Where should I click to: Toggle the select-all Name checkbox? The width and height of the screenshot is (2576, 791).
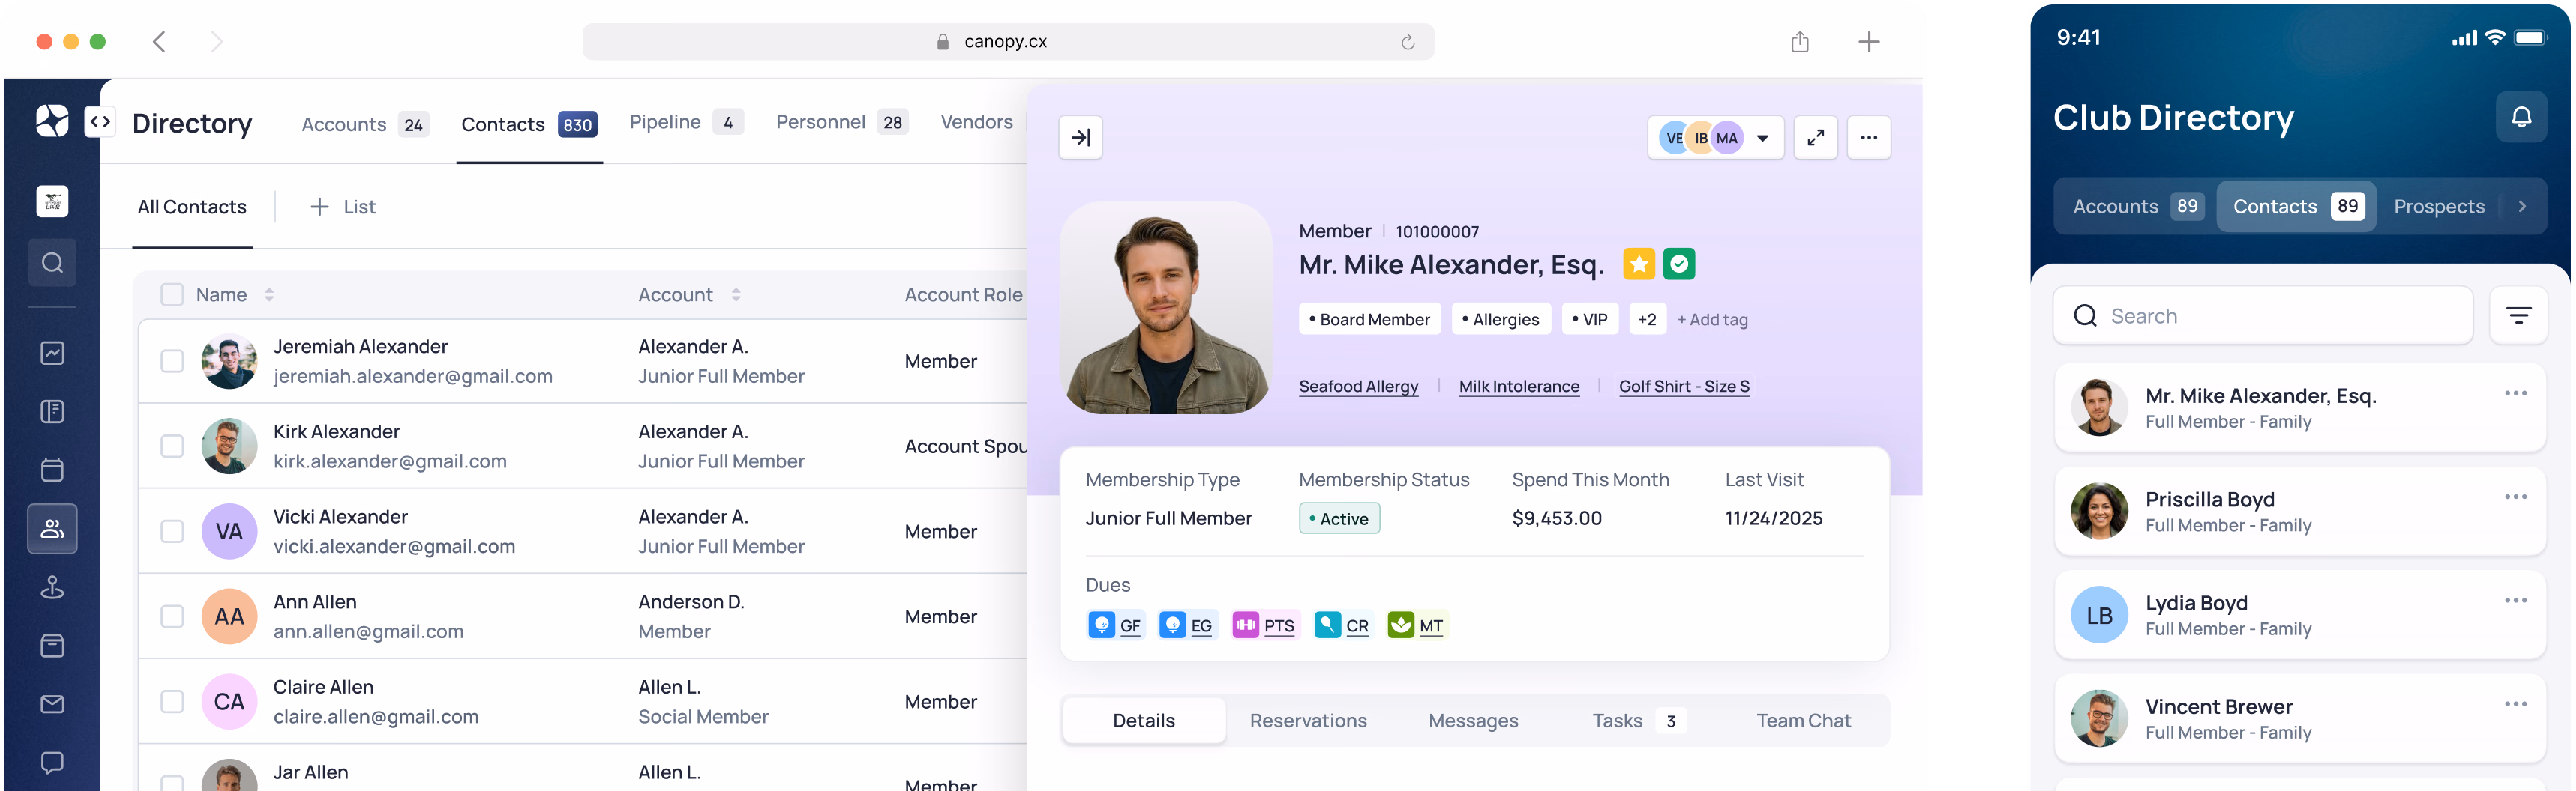tap(172, 294)
